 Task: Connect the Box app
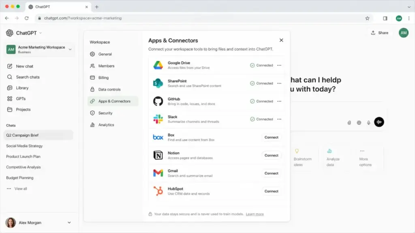271,138
